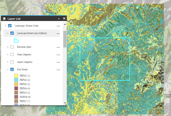Open options menu for Aspect layer
The width and height of the screenshot is (171, 116).
pyautogui.click(x=58, y=62)
